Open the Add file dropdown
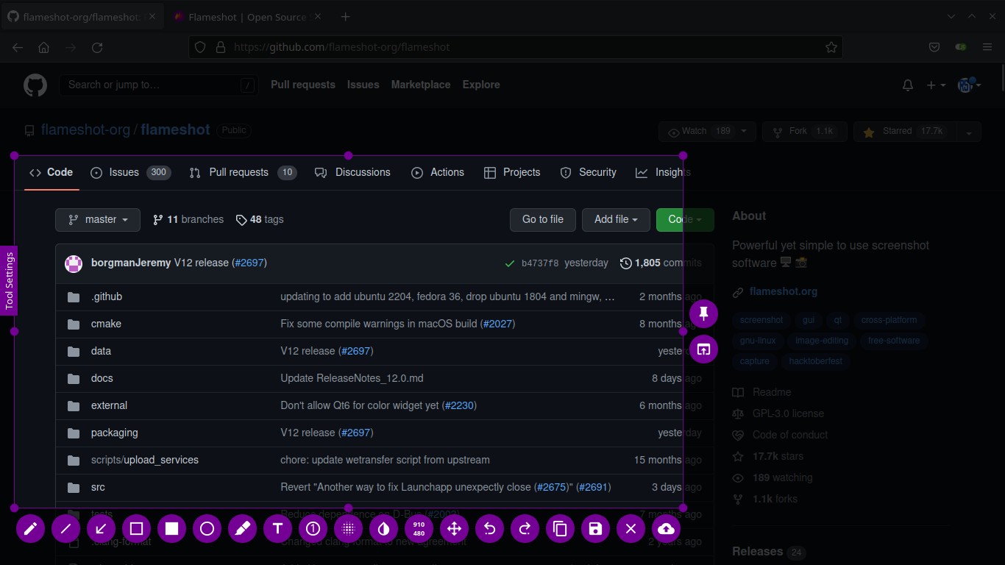The image size is (1005, 565). (x=616, y=219)
